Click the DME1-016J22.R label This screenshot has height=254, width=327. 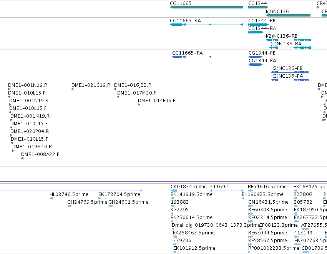tap(133, 85)
